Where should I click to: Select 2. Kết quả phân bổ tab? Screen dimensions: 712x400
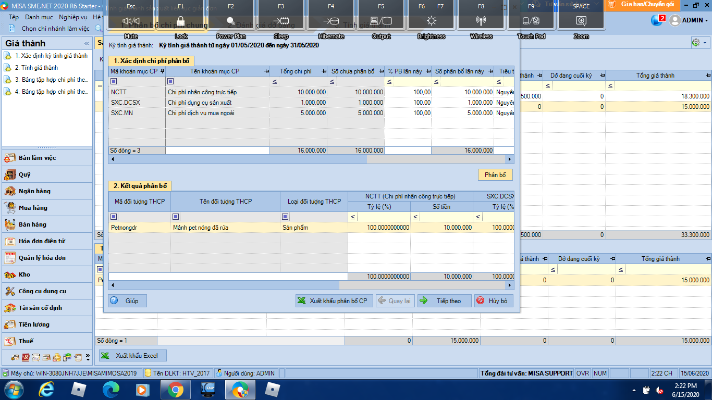140,186
